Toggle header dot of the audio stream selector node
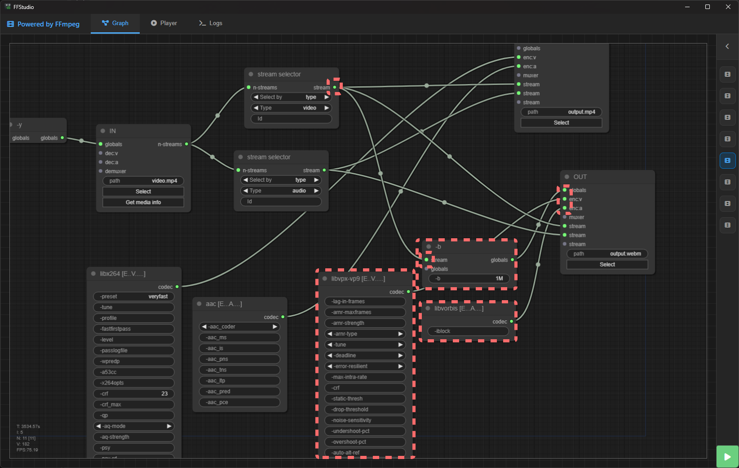Screen dimensions: 739x468 pyautogui.click(x=241, y=157)
